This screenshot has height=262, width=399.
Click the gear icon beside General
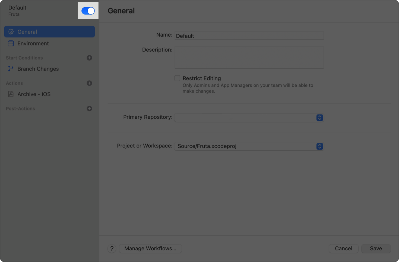[11, 31]
